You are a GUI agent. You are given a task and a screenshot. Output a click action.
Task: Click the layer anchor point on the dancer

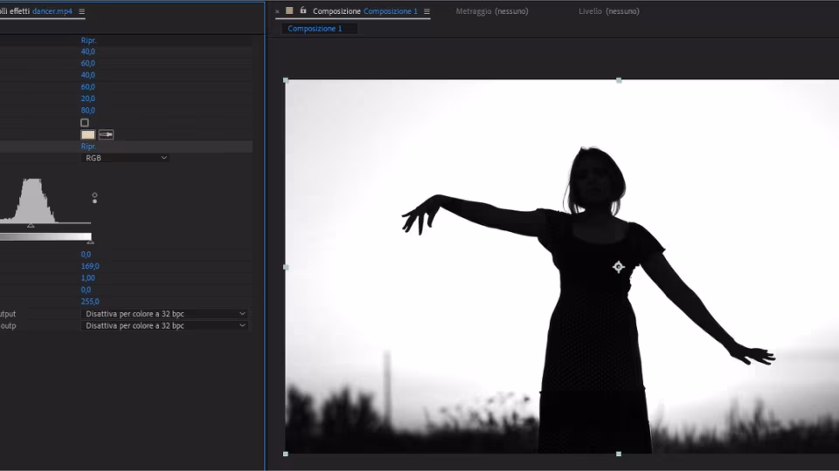619,267
